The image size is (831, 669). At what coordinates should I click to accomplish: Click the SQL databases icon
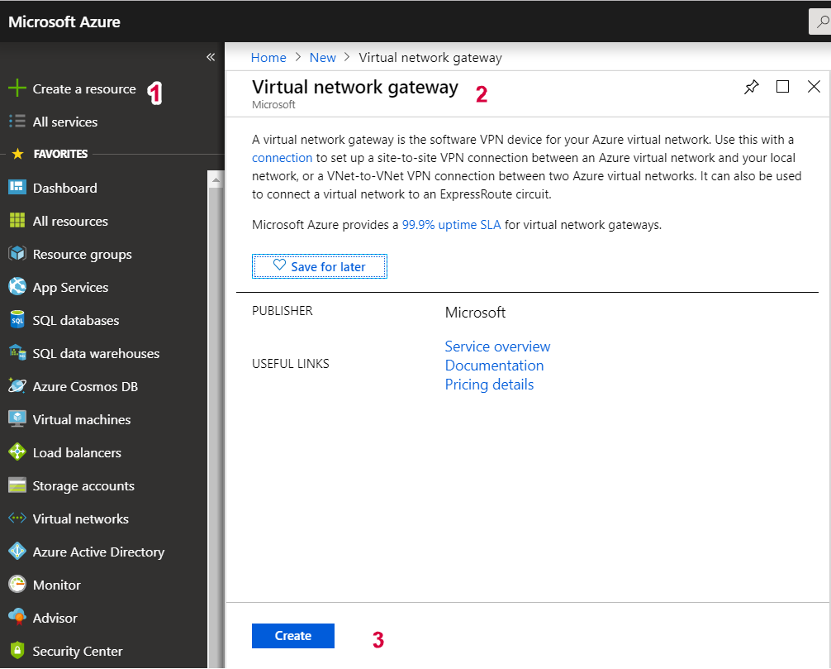[17, 320]
